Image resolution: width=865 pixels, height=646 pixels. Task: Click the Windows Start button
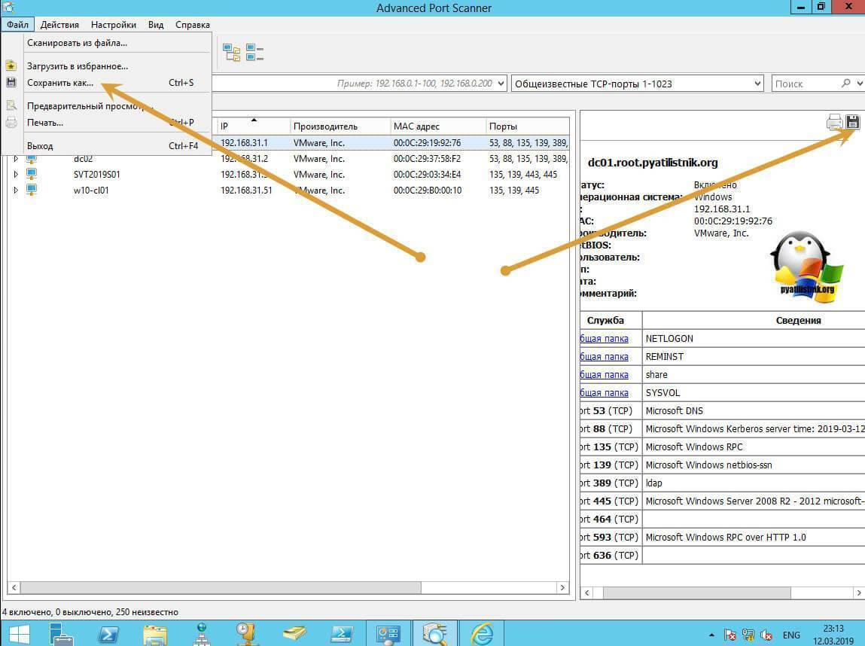pos(19,632)
